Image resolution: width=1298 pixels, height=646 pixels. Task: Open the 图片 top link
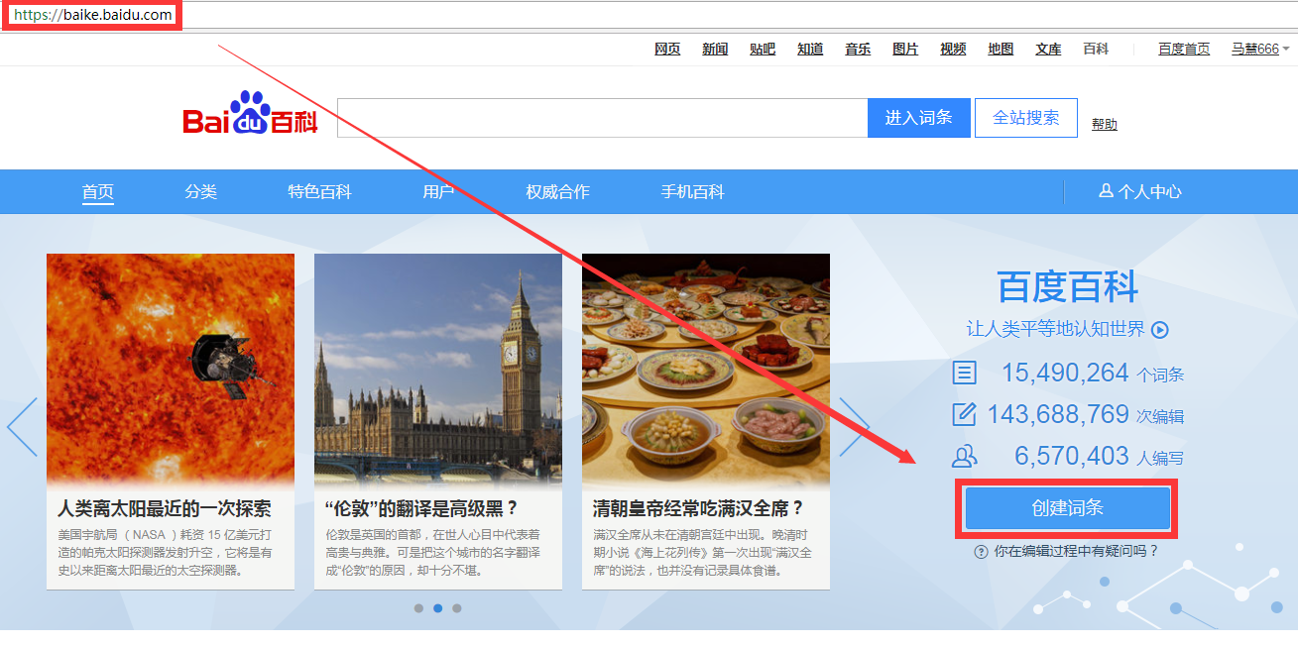pyautogui.click(x=905, y=49)
